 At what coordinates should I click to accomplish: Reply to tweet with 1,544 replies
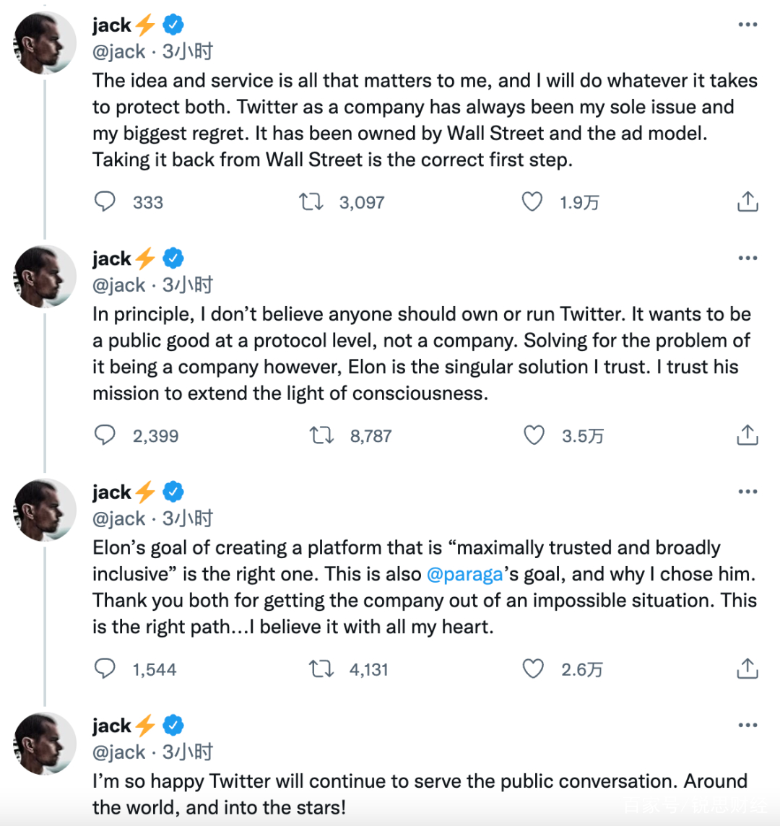point(105,669)
